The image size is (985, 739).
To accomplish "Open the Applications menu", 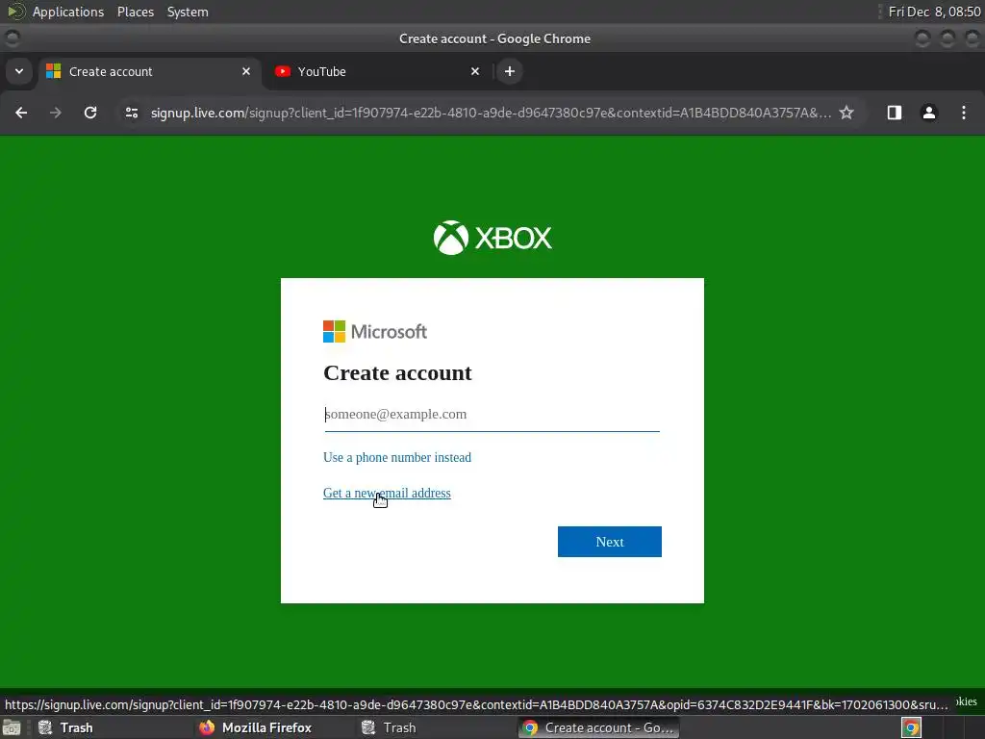I will [68, 12].
